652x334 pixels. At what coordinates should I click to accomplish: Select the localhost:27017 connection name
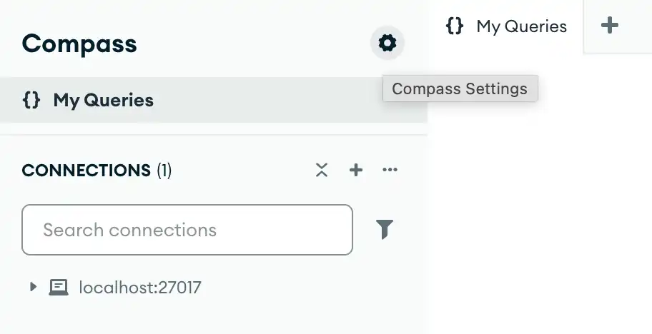point(140,288)
